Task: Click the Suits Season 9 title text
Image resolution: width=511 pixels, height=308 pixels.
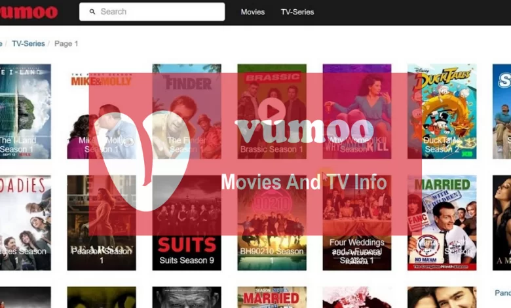Action: pos(187,260)
